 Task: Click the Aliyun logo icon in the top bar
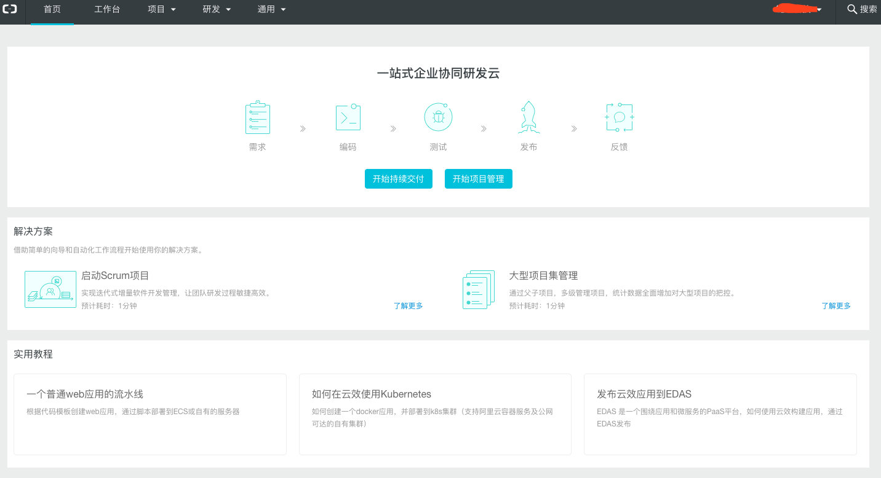(x=10, y=9)
